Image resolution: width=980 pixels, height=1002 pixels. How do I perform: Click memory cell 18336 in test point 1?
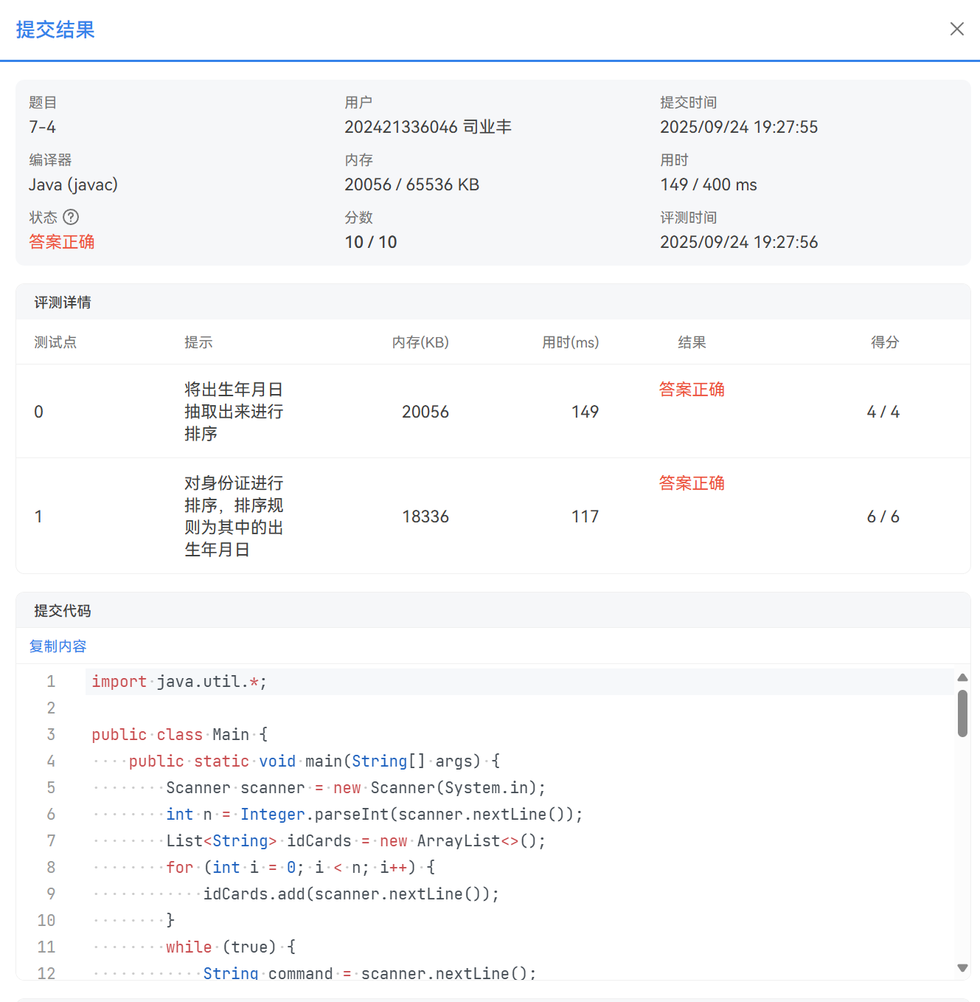tap(425, 516)
